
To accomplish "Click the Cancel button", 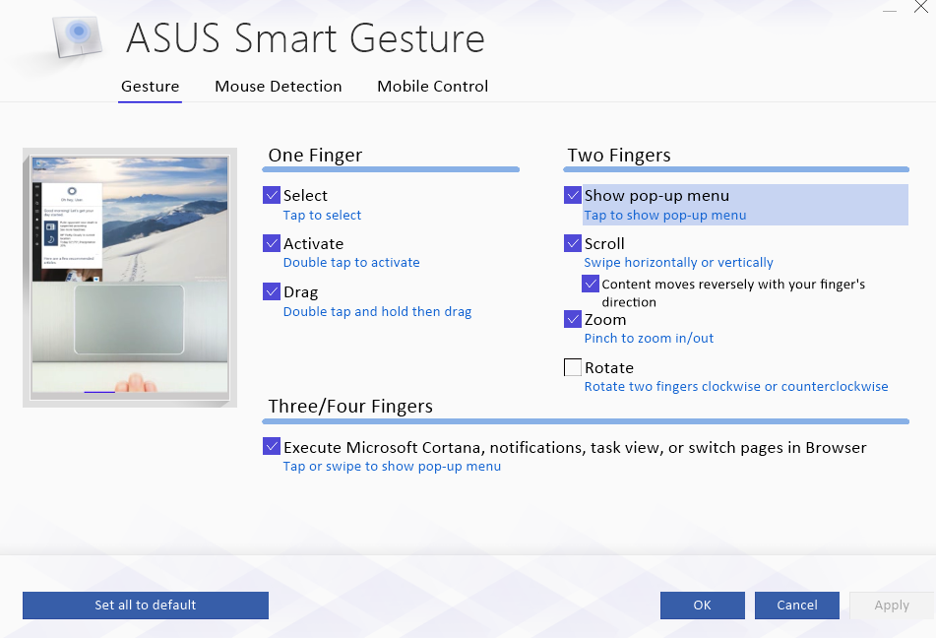I will coord(797,606).
